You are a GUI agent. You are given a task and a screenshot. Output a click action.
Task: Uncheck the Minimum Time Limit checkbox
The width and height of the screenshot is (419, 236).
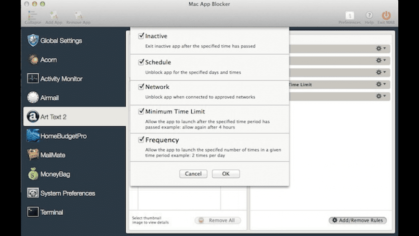[x=141, y=111]
